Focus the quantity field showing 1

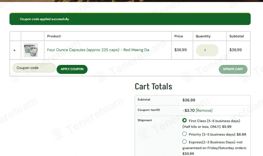[207, 50]
